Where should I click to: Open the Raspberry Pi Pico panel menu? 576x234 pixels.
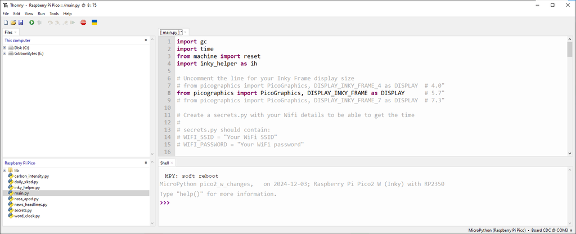pos(145,163)
